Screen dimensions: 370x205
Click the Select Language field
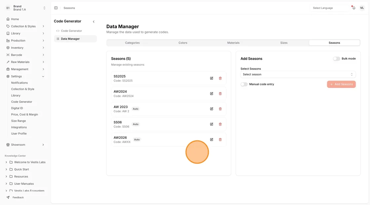(x=329, y=8)
